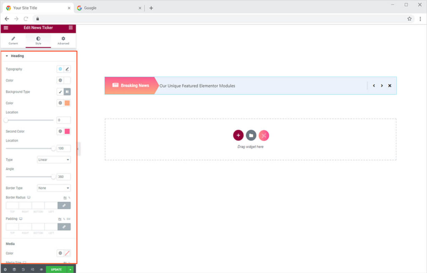Viewport: 427px width, 273px height.
Task: Open Responsive Mode icon in bottom bar
Action: (32, 269)
